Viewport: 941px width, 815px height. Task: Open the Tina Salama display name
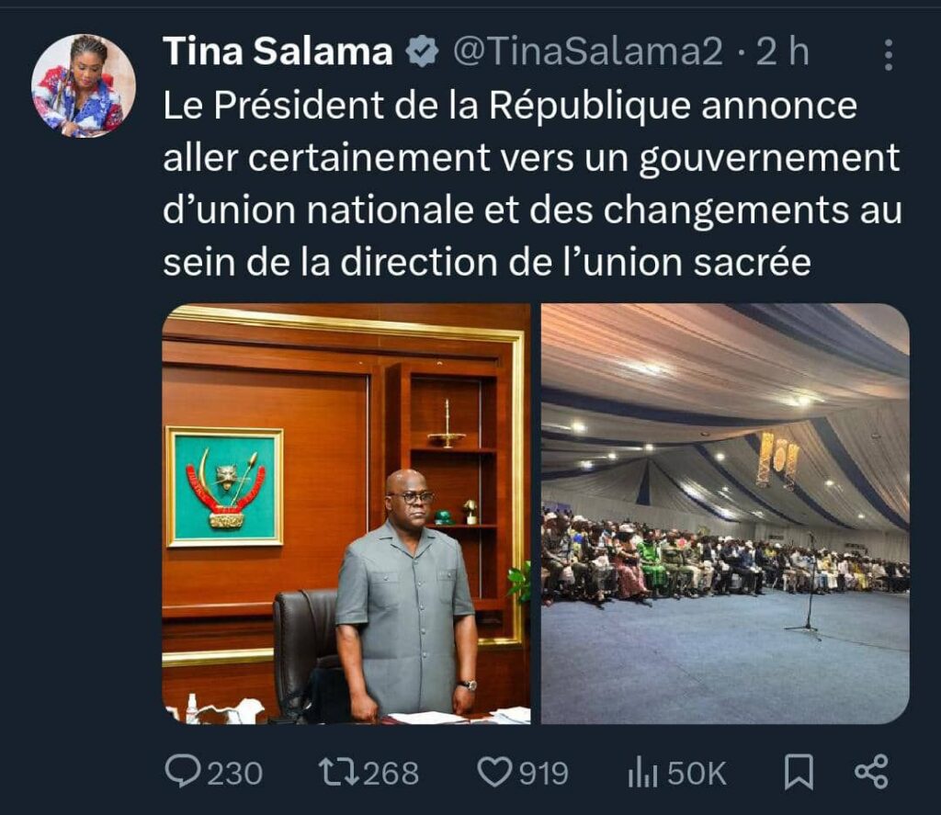(x=278, y=51)
